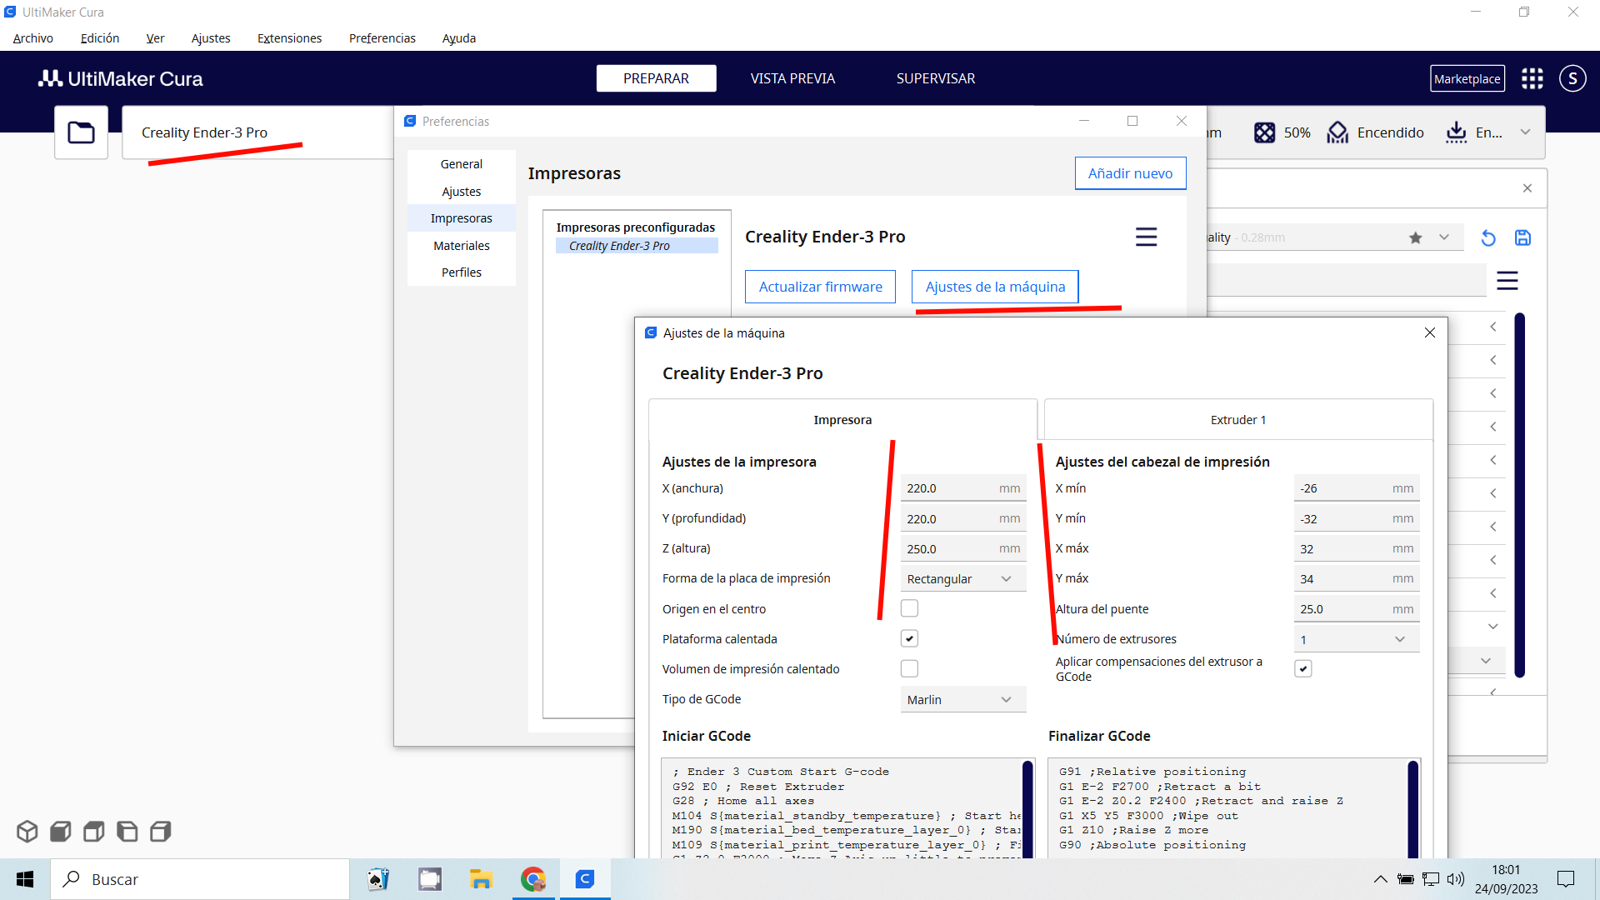This screenshot has height=900, width=1600.
Task: Click the infill 50% icon
Action: pos(1264,132)
